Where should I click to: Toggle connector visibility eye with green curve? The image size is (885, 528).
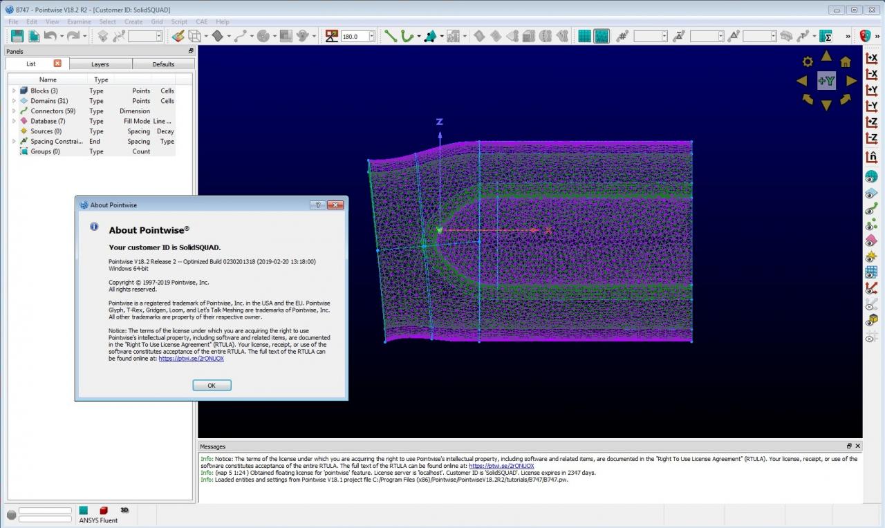pyautogui.click(x=871, y=209)
